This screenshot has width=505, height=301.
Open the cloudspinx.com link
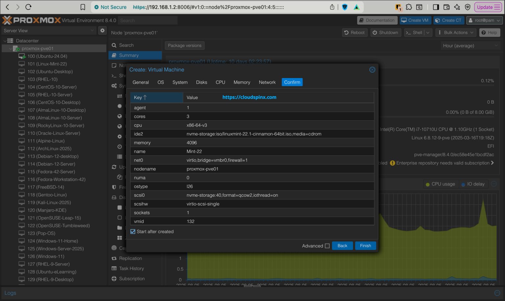pyautogui.click(x=249, y=97)
